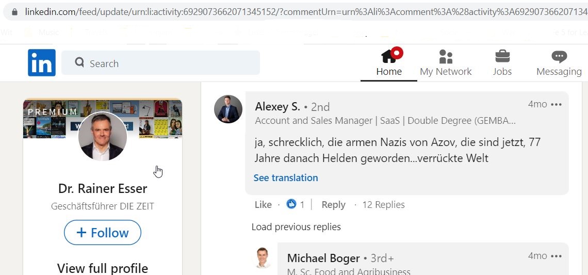This screenshot has height=275, width=588.
Task: Open My Network icon
Action: (x=446, y=57)
